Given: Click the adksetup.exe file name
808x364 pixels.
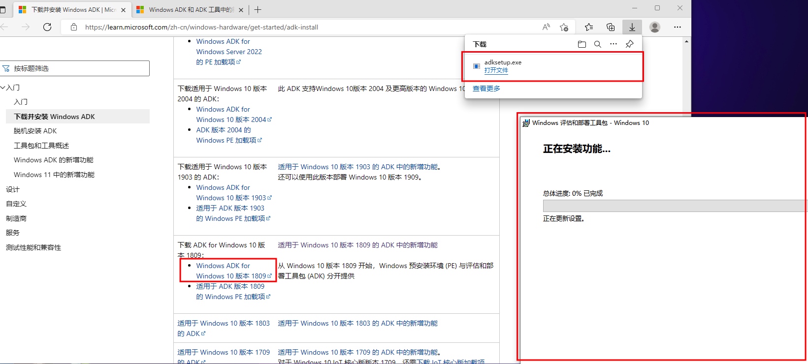Looking at the screenshot, I should tap(503, 62).
